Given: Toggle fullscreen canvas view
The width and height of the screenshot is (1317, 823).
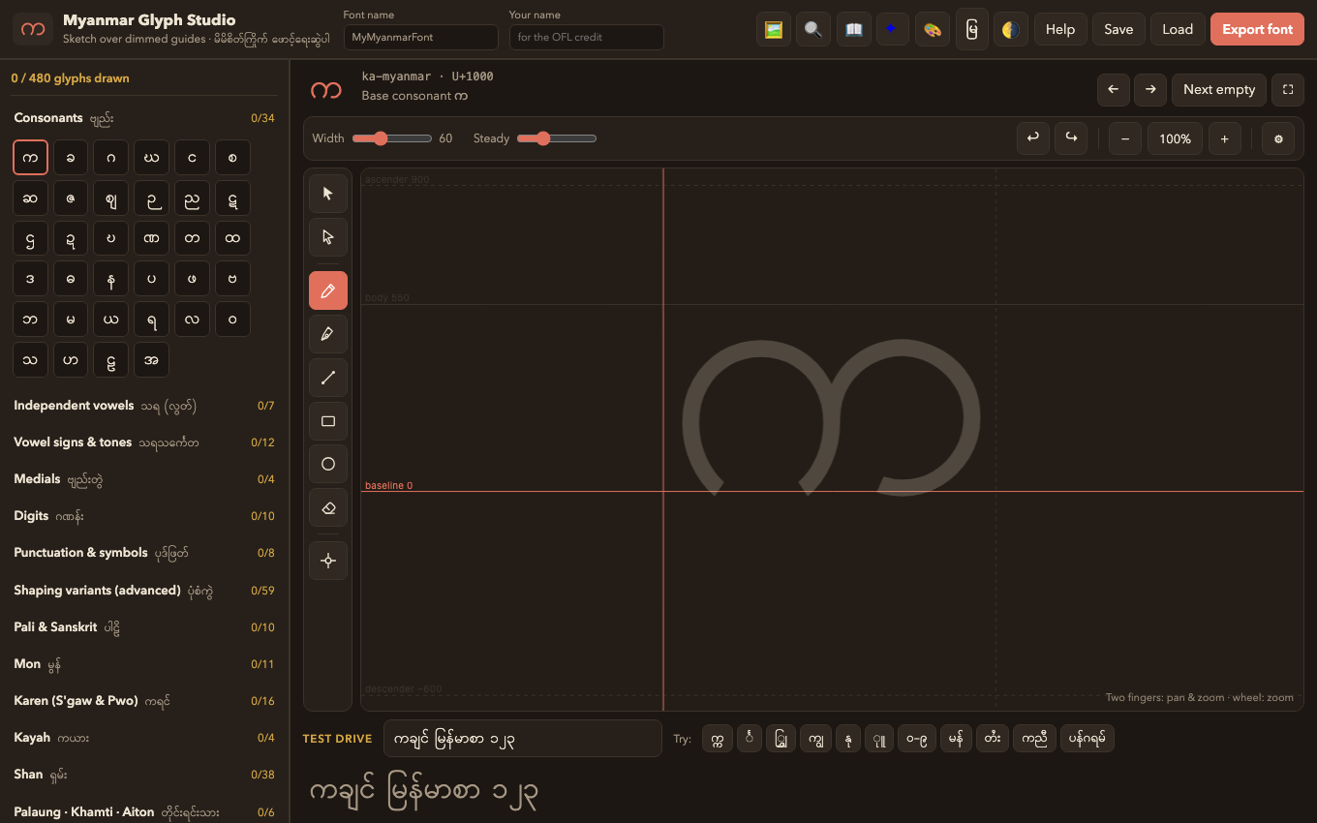Looking at the screenshot, I should (x=1288, y=89).
